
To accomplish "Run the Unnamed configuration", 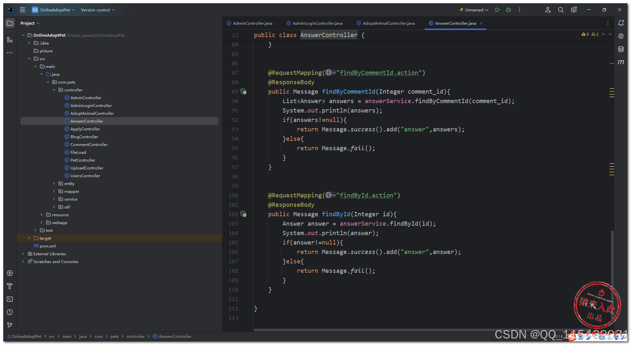I will (497, 10).
